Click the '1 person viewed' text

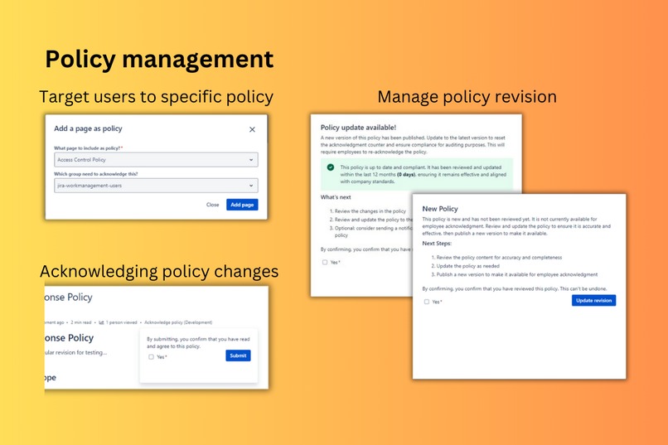121,322
